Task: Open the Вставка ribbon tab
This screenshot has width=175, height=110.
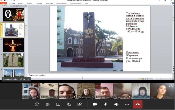Action: coord(21,3)
